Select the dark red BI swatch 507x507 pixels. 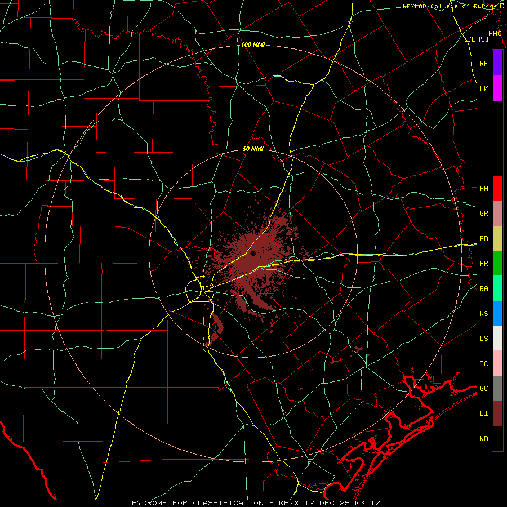(497, 413)
